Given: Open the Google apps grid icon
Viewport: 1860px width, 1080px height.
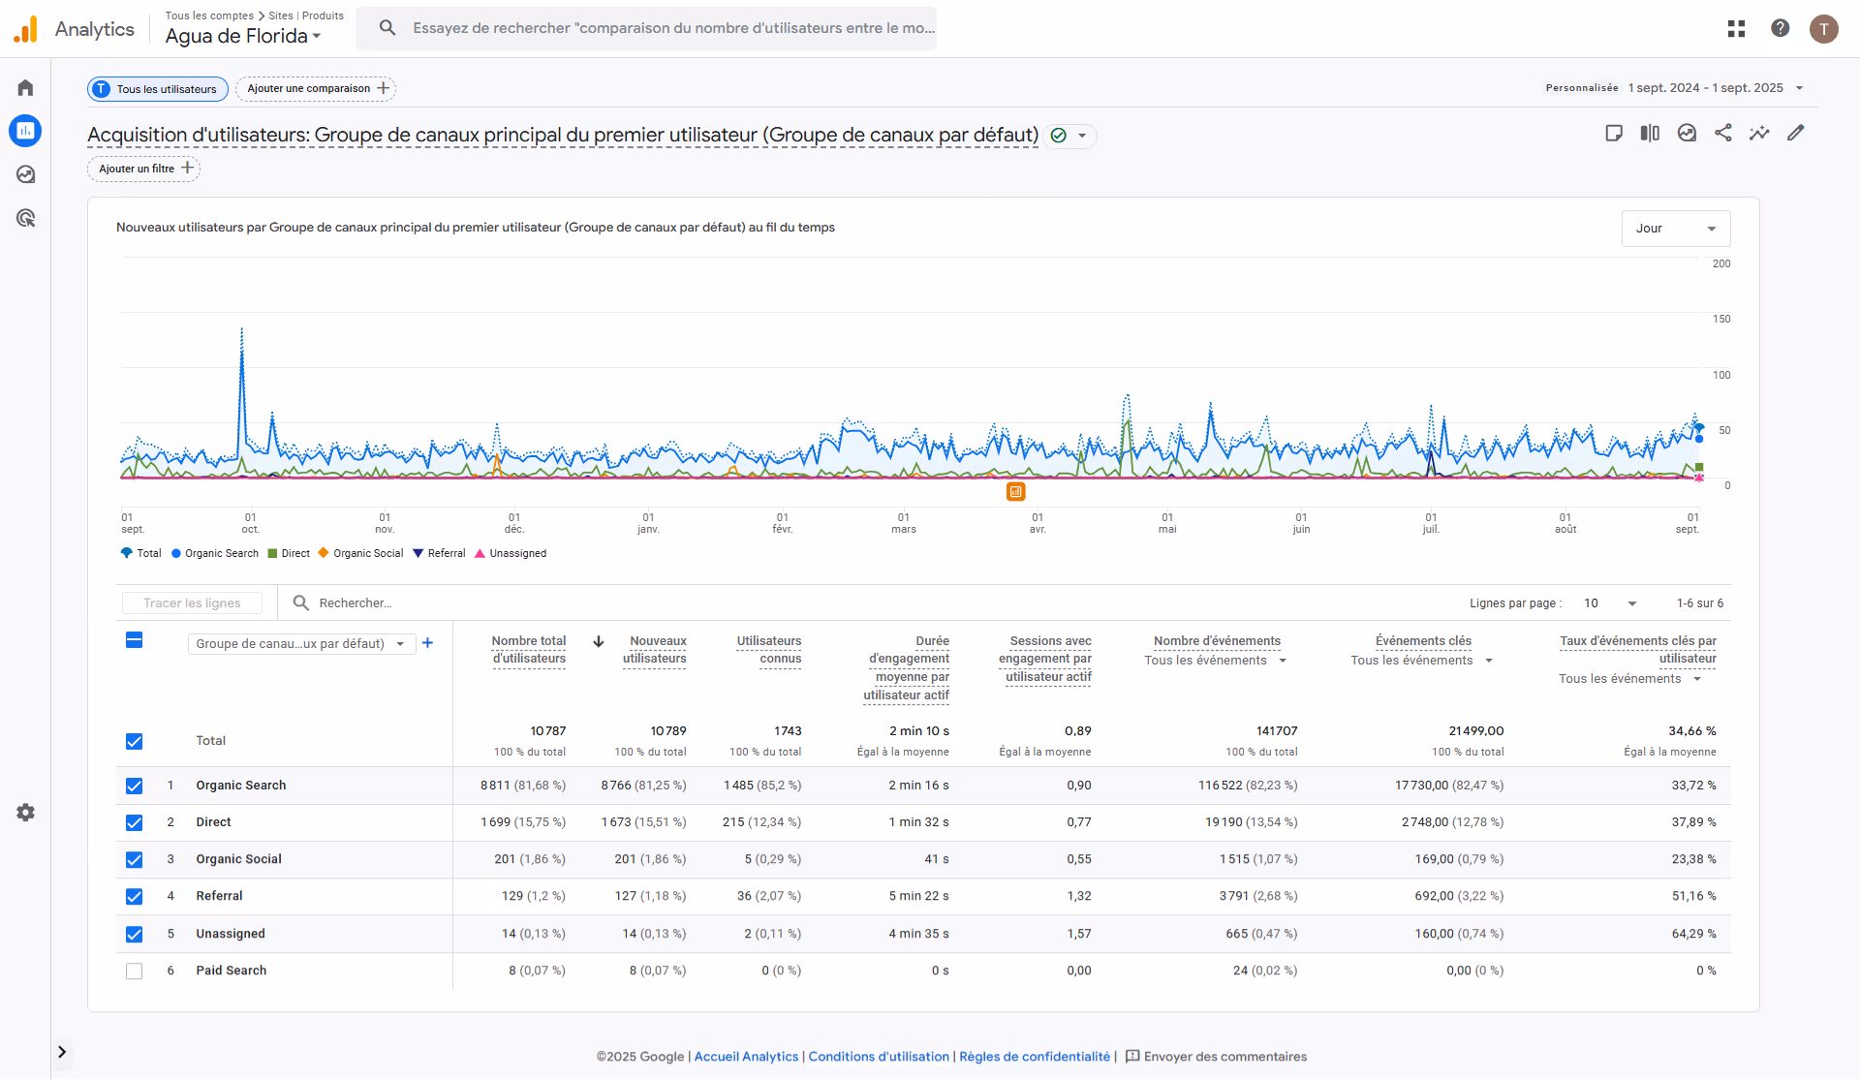Looking at the screenshot, I should tap(1736, 28).
